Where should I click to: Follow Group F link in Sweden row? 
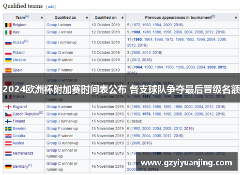tap(53, 129)
